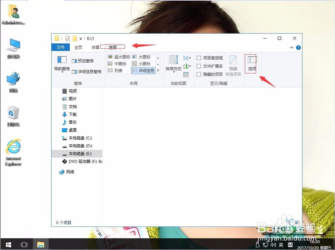Open 本地磁盘 (D:) in navigation pane
The width and height of the screenshot is (335, 250).
(77, 146)
